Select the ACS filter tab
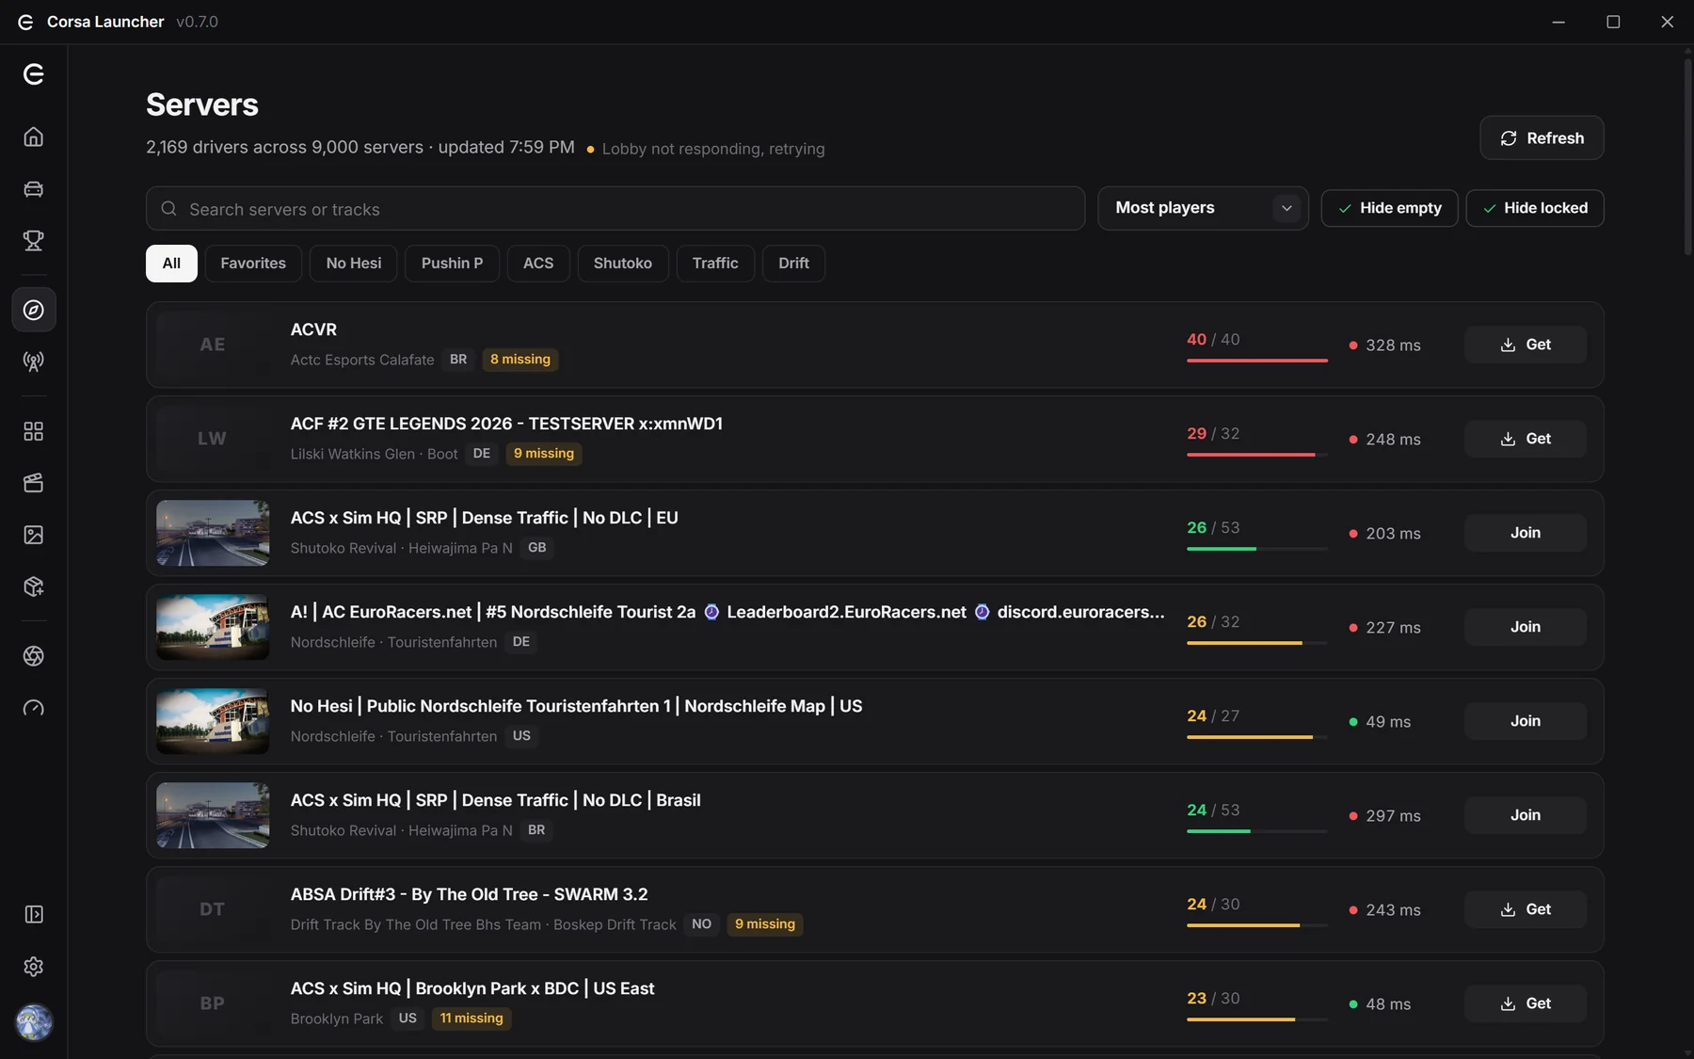 click(538, 264)
